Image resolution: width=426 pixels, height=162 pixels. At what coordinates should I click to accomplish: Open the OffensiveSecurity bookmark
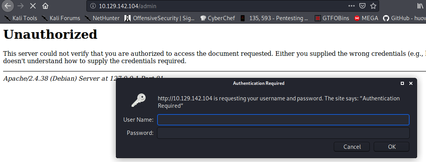160,18
